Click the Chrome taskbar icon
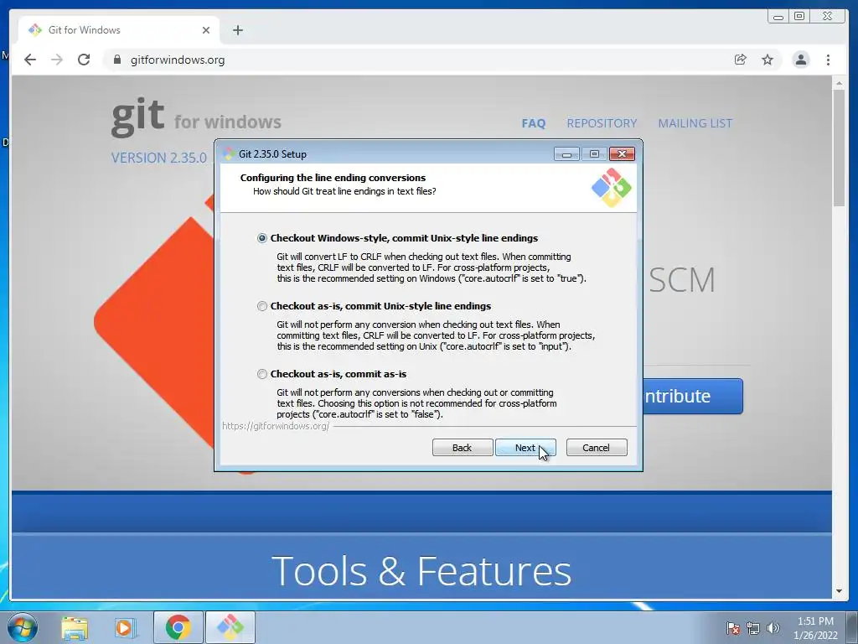Viewport: 858px width, 644px height. [x=178, y=627]
